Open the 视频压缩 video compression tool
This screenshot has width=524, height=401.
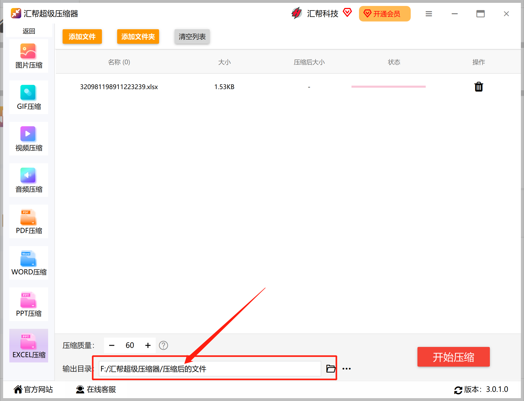[29, 139]
